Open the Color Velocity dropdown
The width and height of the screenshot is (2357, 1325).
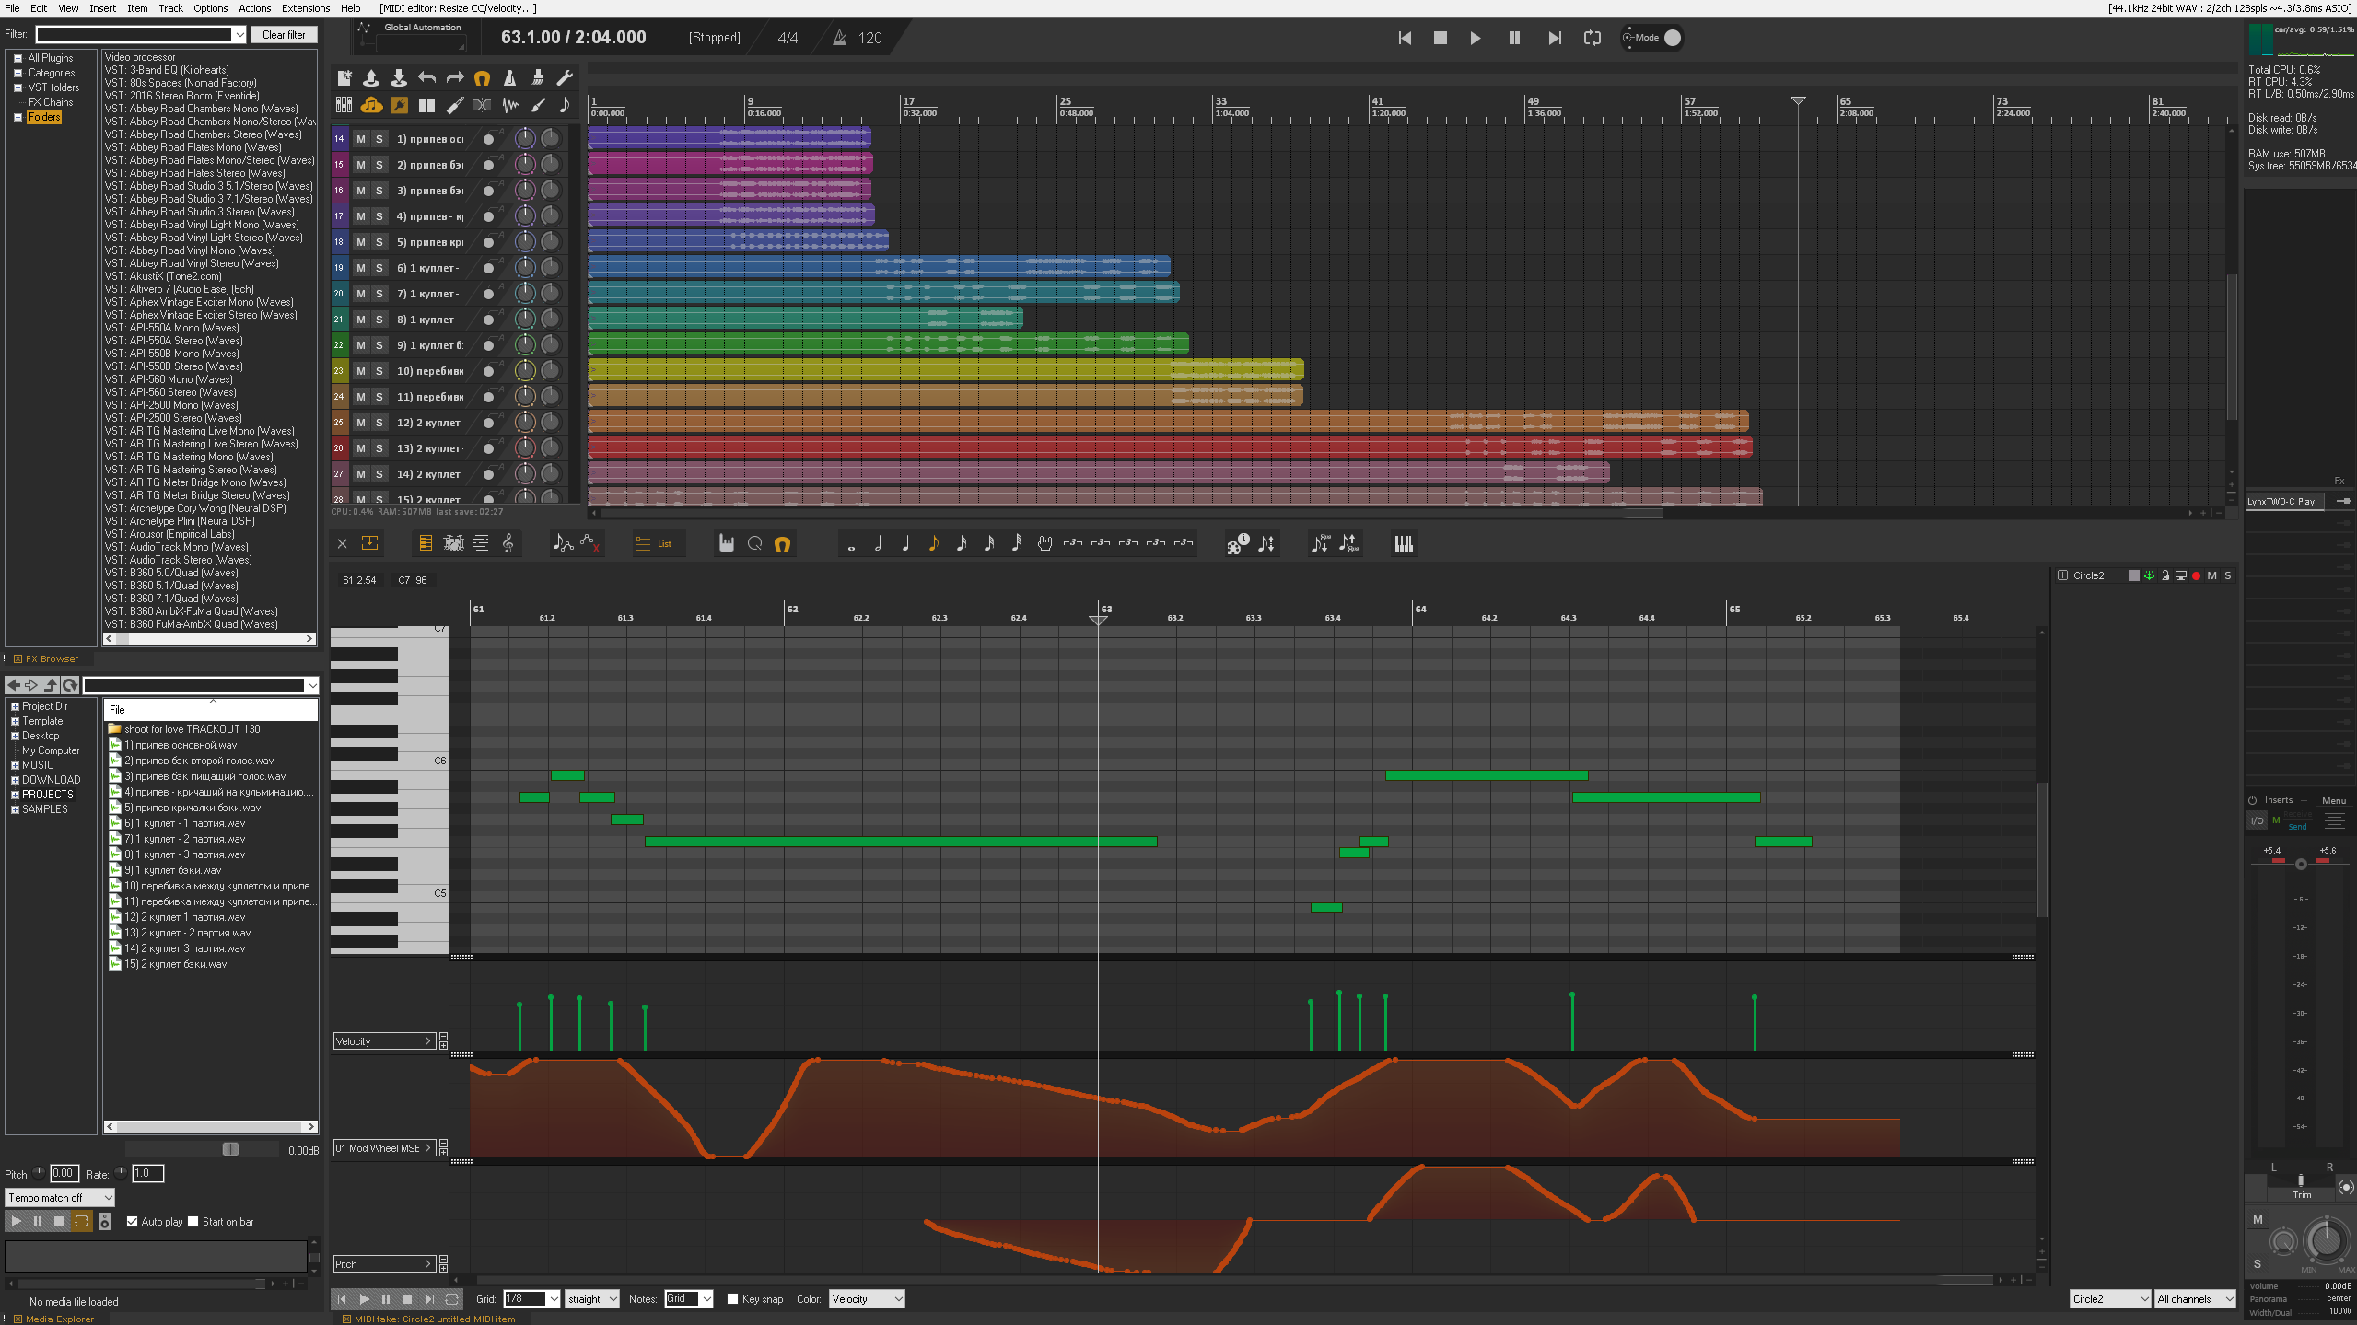click(866, 1299)
